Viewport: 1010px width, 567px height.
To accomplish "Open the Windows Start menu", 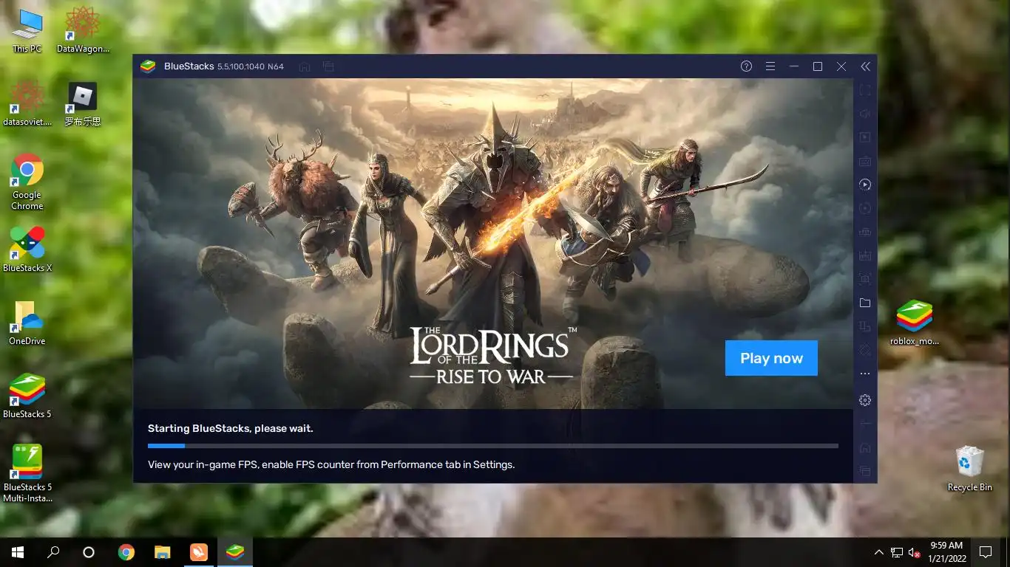I will tap(18, 551).
